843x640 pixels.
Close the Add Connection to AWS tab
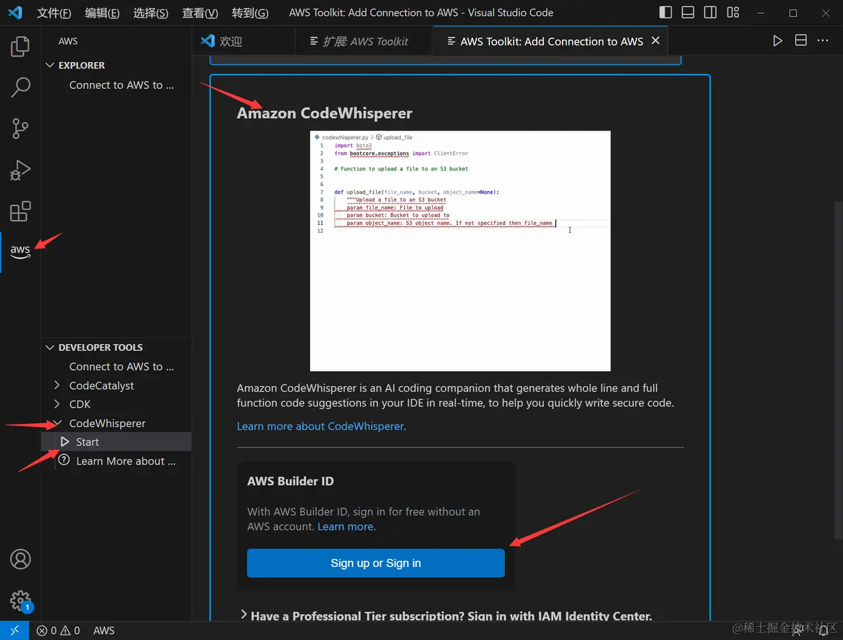click(655, 41)
